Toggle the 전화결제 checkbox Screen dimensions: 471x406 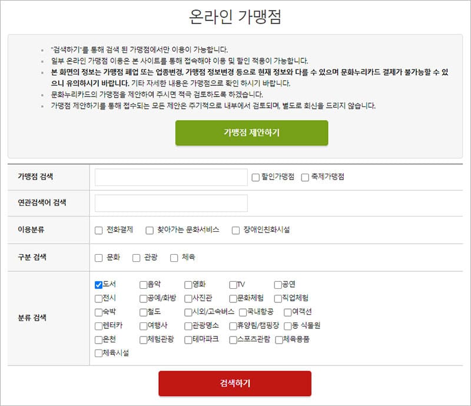[x=99, y=230]
